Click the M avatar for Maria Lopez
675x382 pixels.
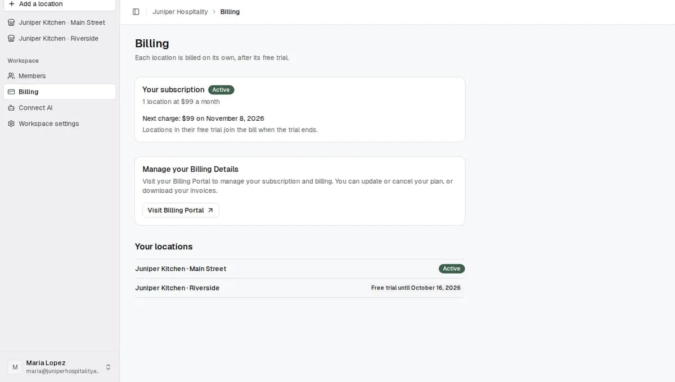click(x=15, y=367)
